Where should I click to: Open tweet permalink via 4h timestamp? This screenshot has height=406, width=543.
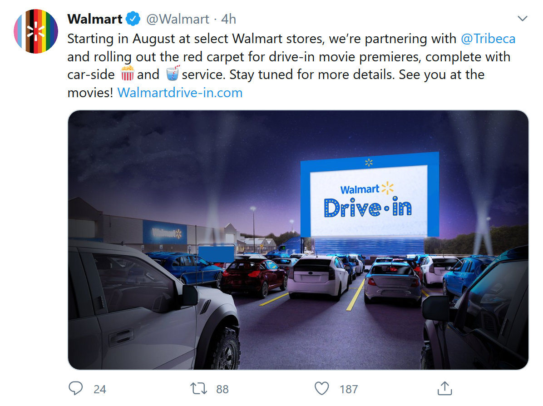click(x=228, y=19)
